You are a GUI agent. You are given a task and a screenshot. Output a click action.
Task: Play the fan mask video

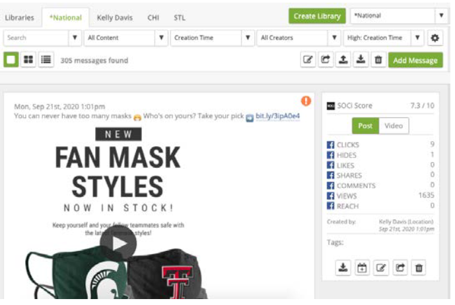click(118, 243)
